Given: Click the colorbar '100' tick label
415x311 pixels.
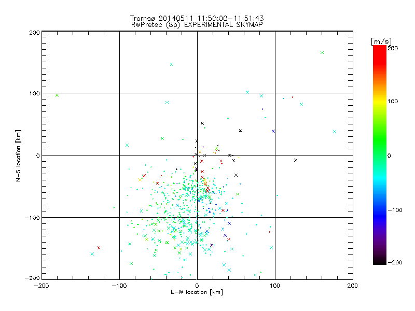Looking at the screenshot, I should pyautogui.click(x=393, y=101).
